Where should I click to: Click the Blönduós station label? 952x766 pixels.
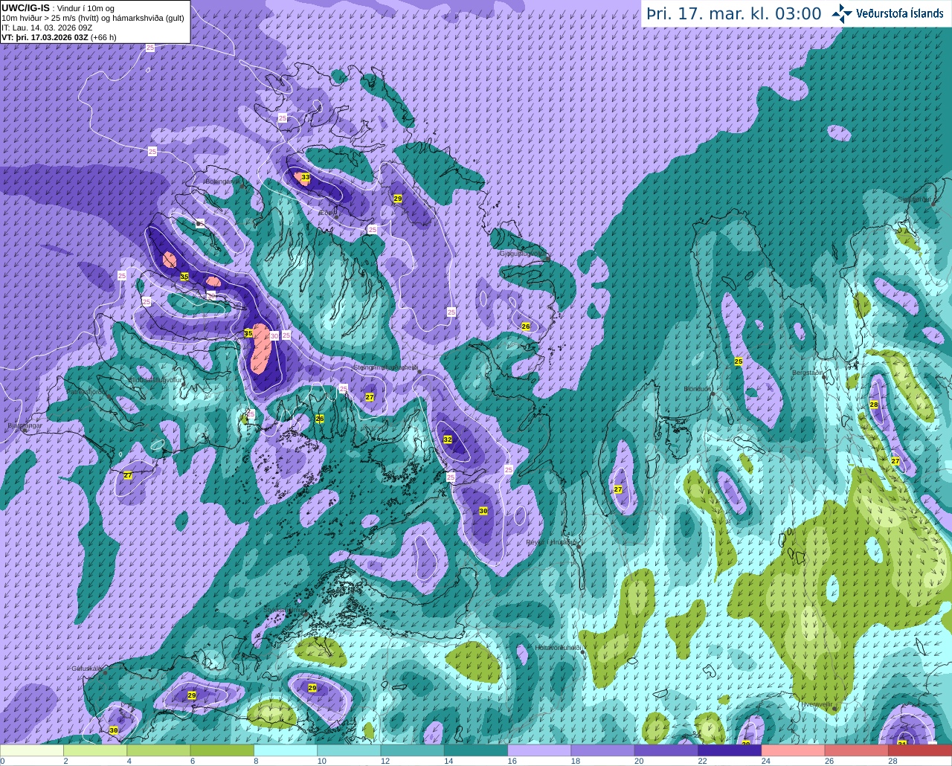pyautogui.click(x=698, y=389)
